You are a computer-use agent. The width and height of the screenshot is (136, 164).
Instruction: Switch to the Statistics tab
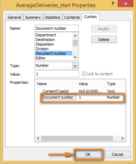52,17
